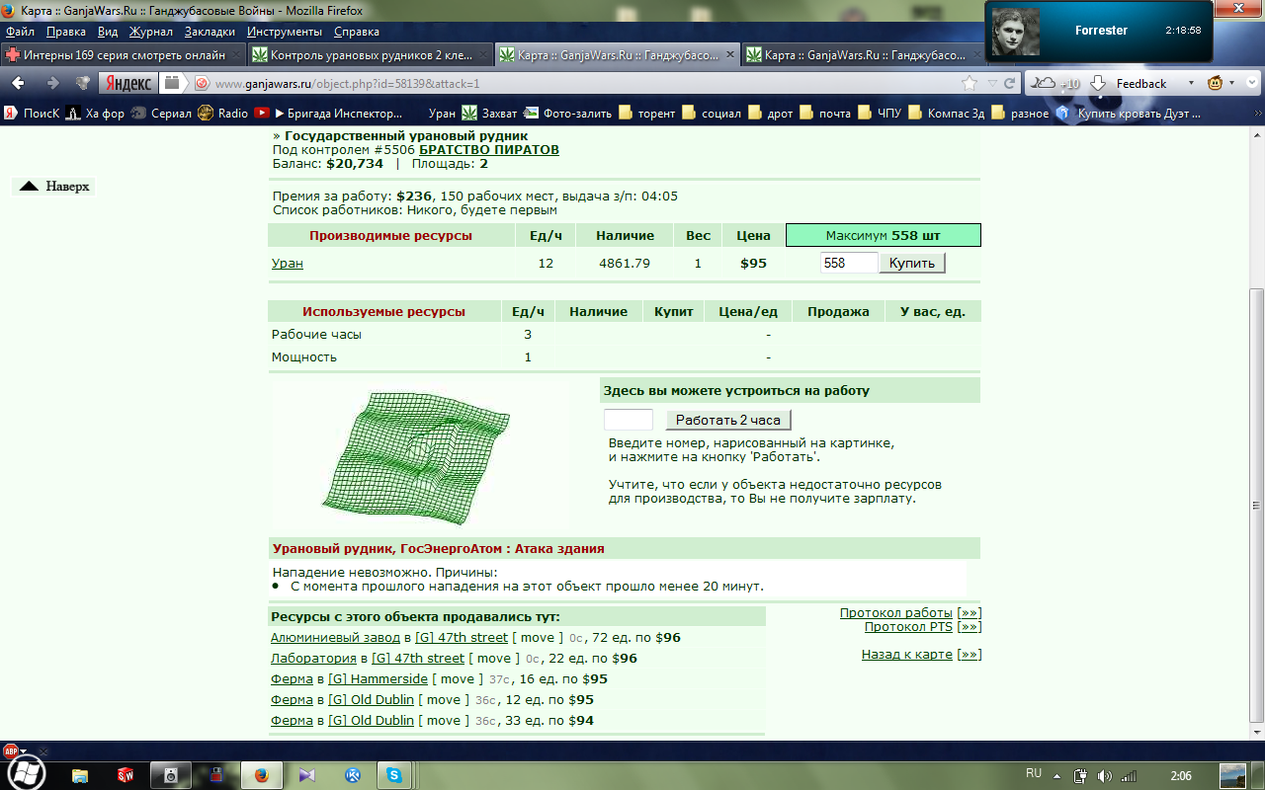
Task: Open the Windows Start button
Action: coord(27,774)
